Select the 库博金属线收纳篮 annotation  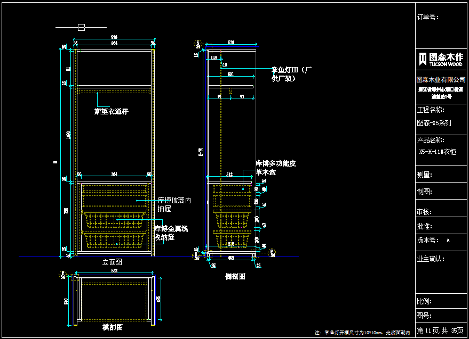[171, 233]
